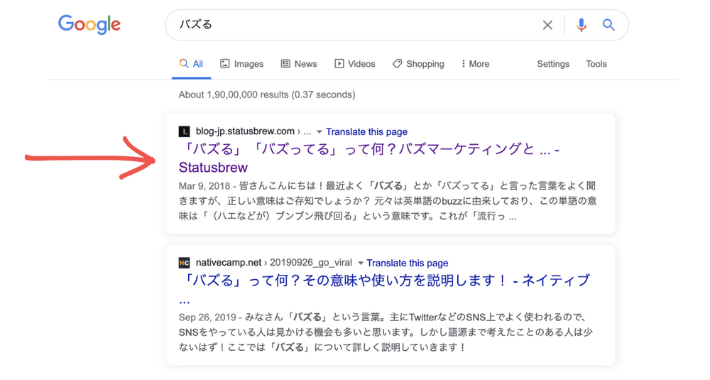Click the blue magnifying glass search button

[608, 25]
